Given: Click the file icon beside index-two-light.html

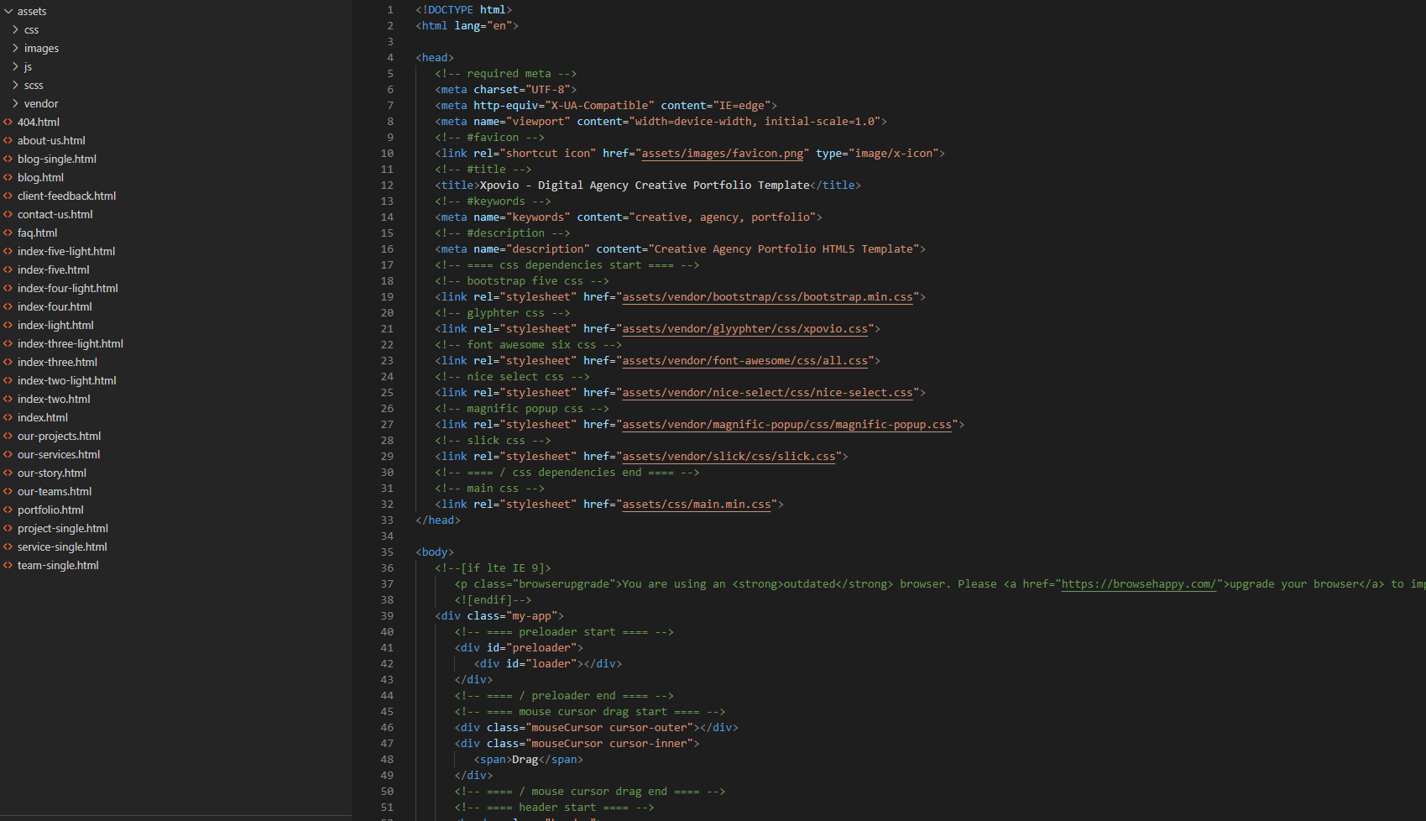Looking at the screenshot, I should [8, 380].
